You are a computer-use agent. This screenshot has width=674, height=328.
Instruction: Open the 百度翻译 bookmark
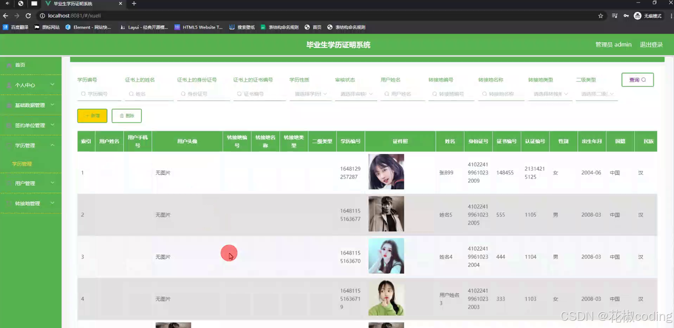point(16,27)
